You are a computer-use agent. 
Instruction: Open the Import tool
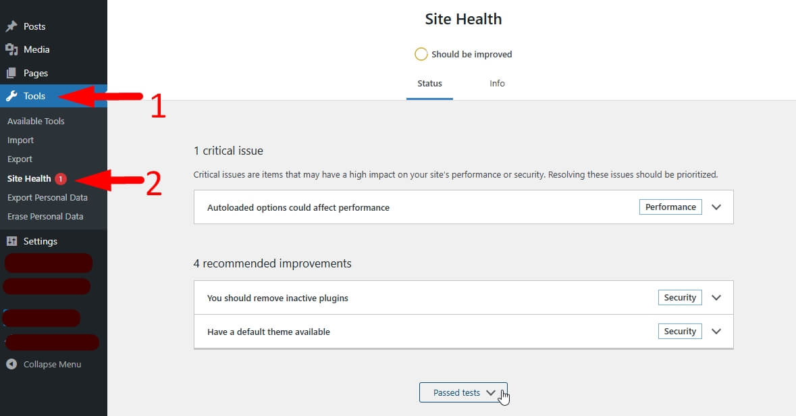pos(20,140)
